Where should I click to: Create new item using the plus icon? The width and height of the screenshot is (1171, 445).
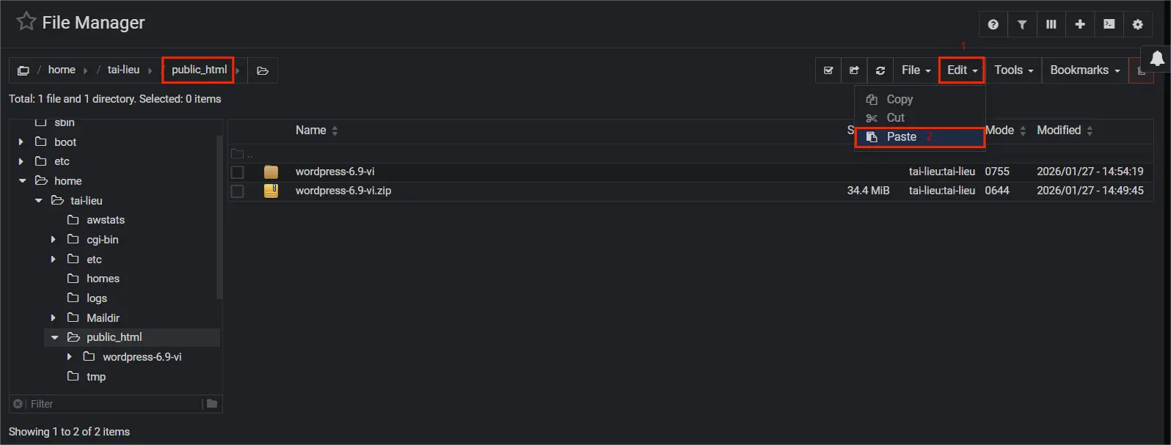click(x=1079, y=24)
